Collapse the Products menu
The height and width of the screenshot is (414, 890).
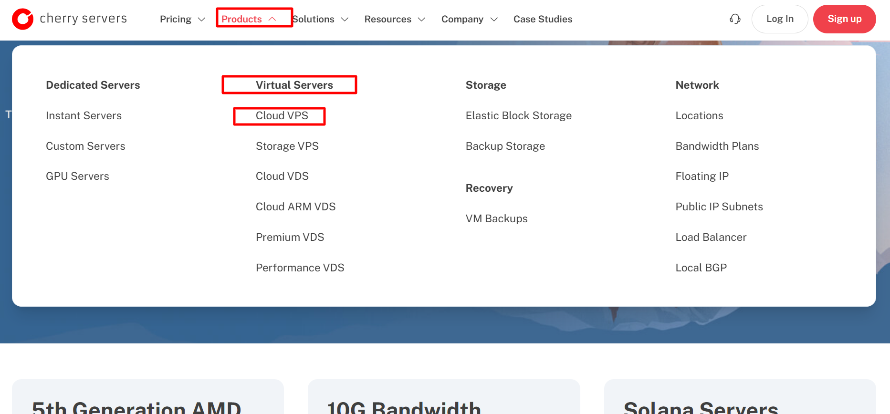(x=249, y=19)
